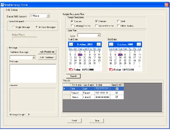
Task: Check the Referring Doctors checkbox
Action: [72, 26]
